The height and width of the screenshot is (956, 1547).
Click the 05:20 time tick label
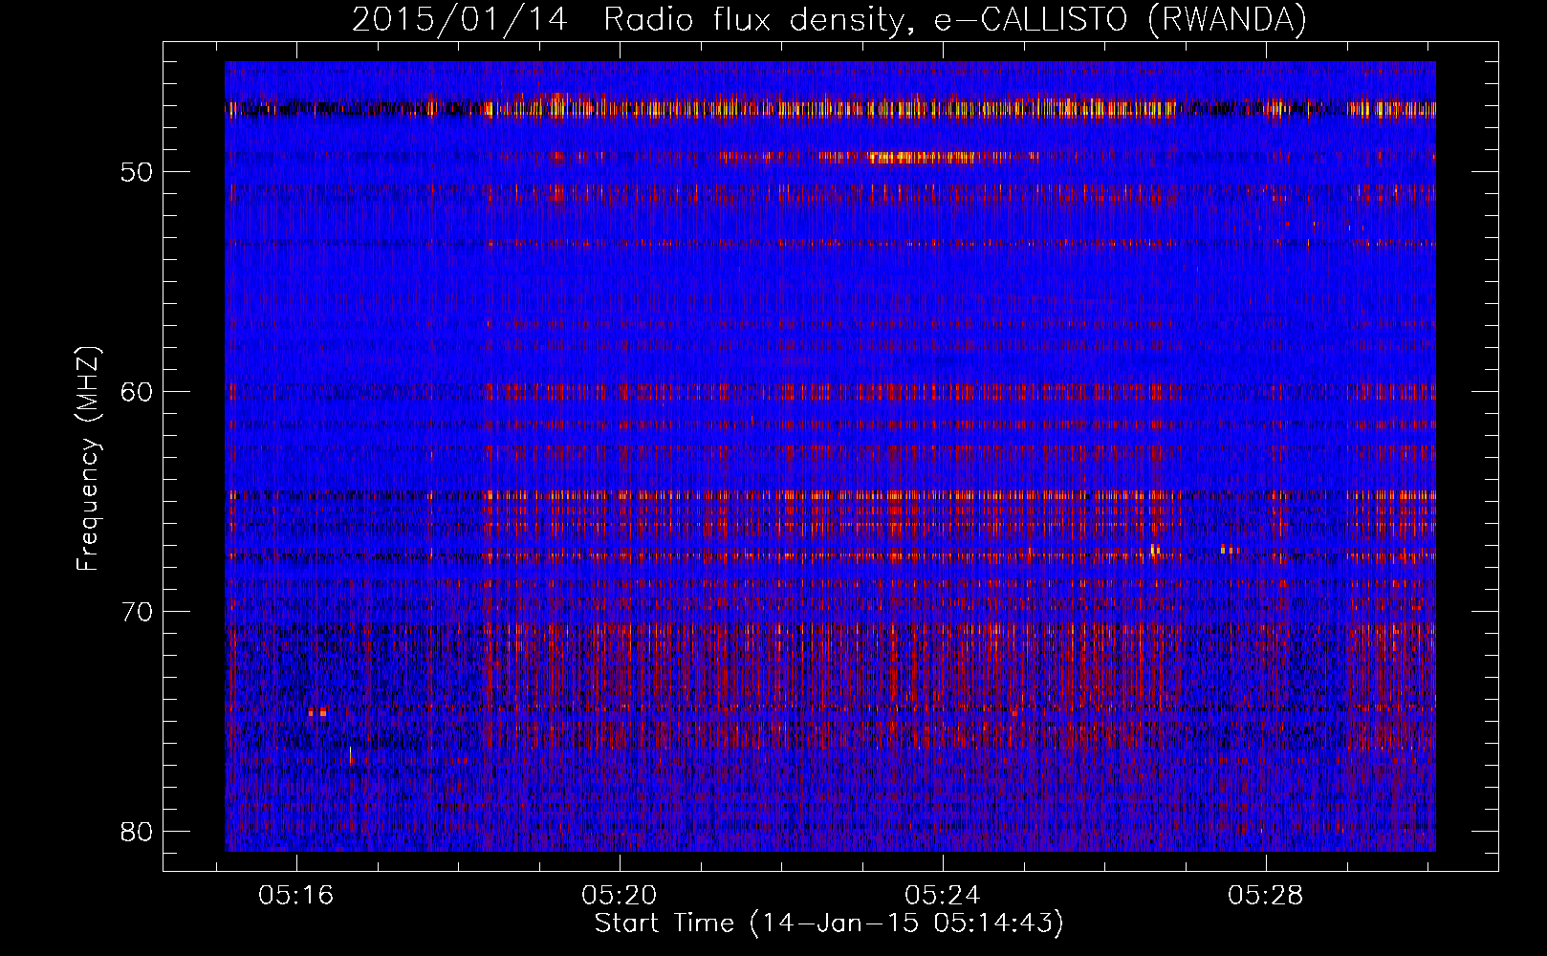620,896
